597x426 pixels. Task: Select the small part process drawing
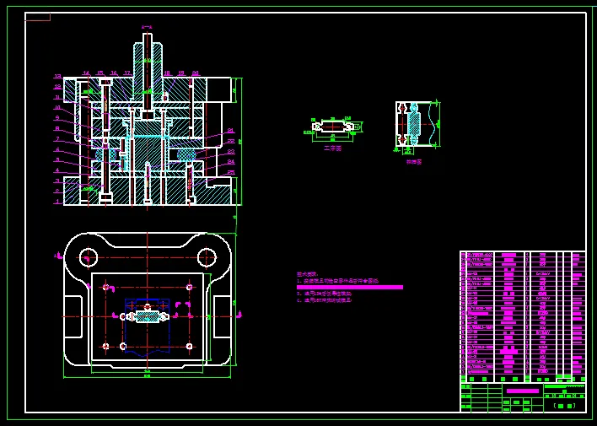click(336, 130)
